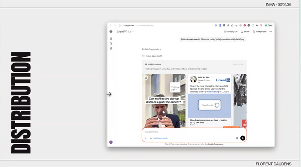Image resolution: width=301 pixels, height=167 pixels.
Task: Start voice dictation with microphone icon
Action: 237,138
